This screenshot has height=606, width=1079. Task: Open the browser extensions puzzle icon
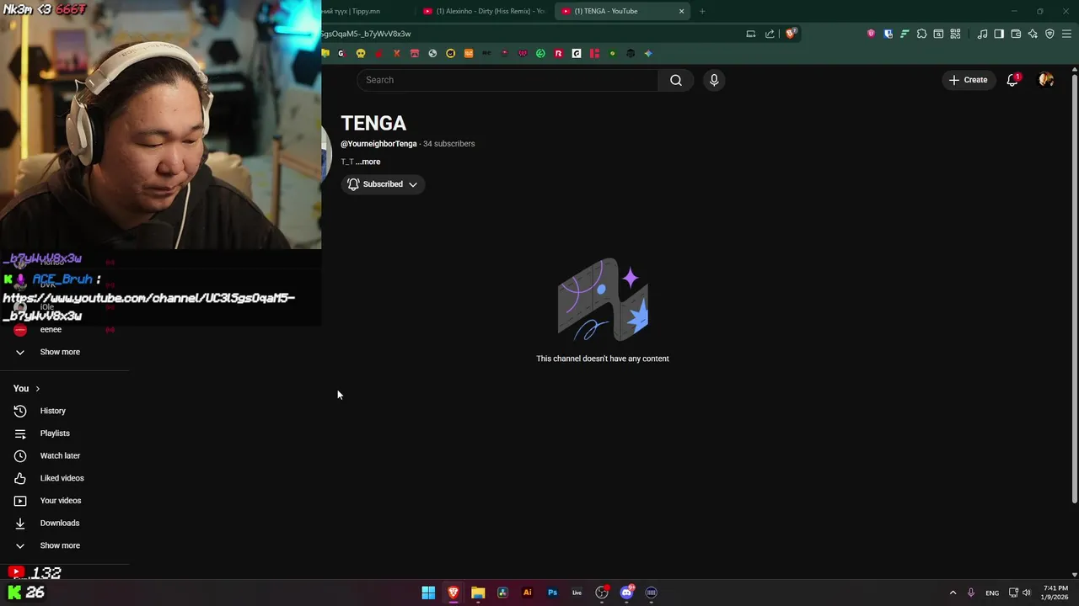click(x=921, y=34)
